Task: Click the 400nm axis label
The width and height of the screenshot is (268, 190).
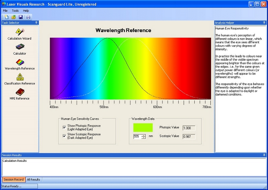Action: (54, 107)
